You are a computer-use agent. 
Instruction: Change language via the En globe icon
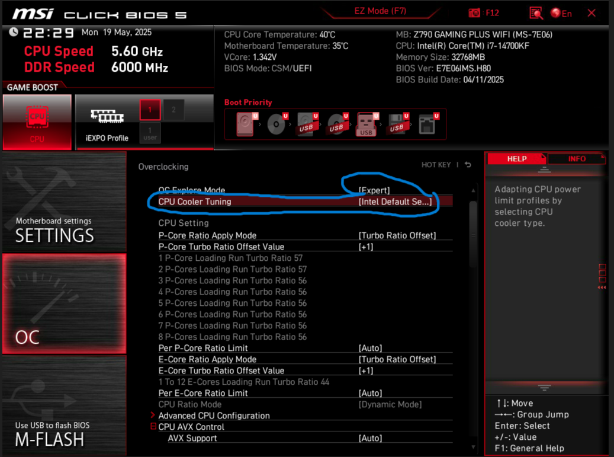pyautogui.click(x=561, y=13)
